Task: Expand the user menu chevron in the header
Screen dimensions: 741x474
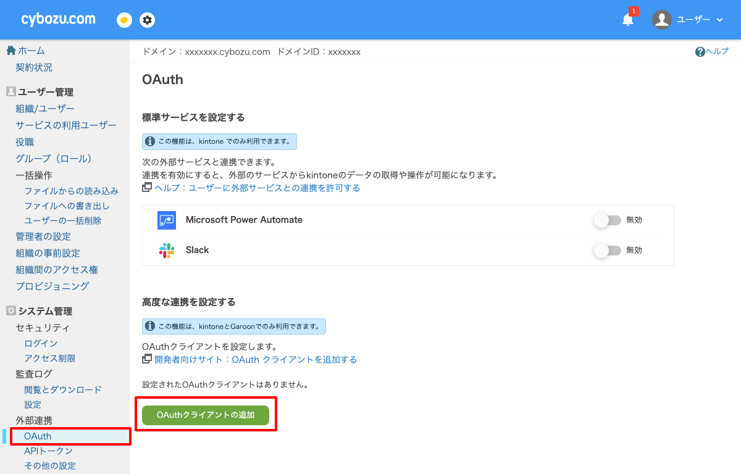Action: [x=719, y=20]
